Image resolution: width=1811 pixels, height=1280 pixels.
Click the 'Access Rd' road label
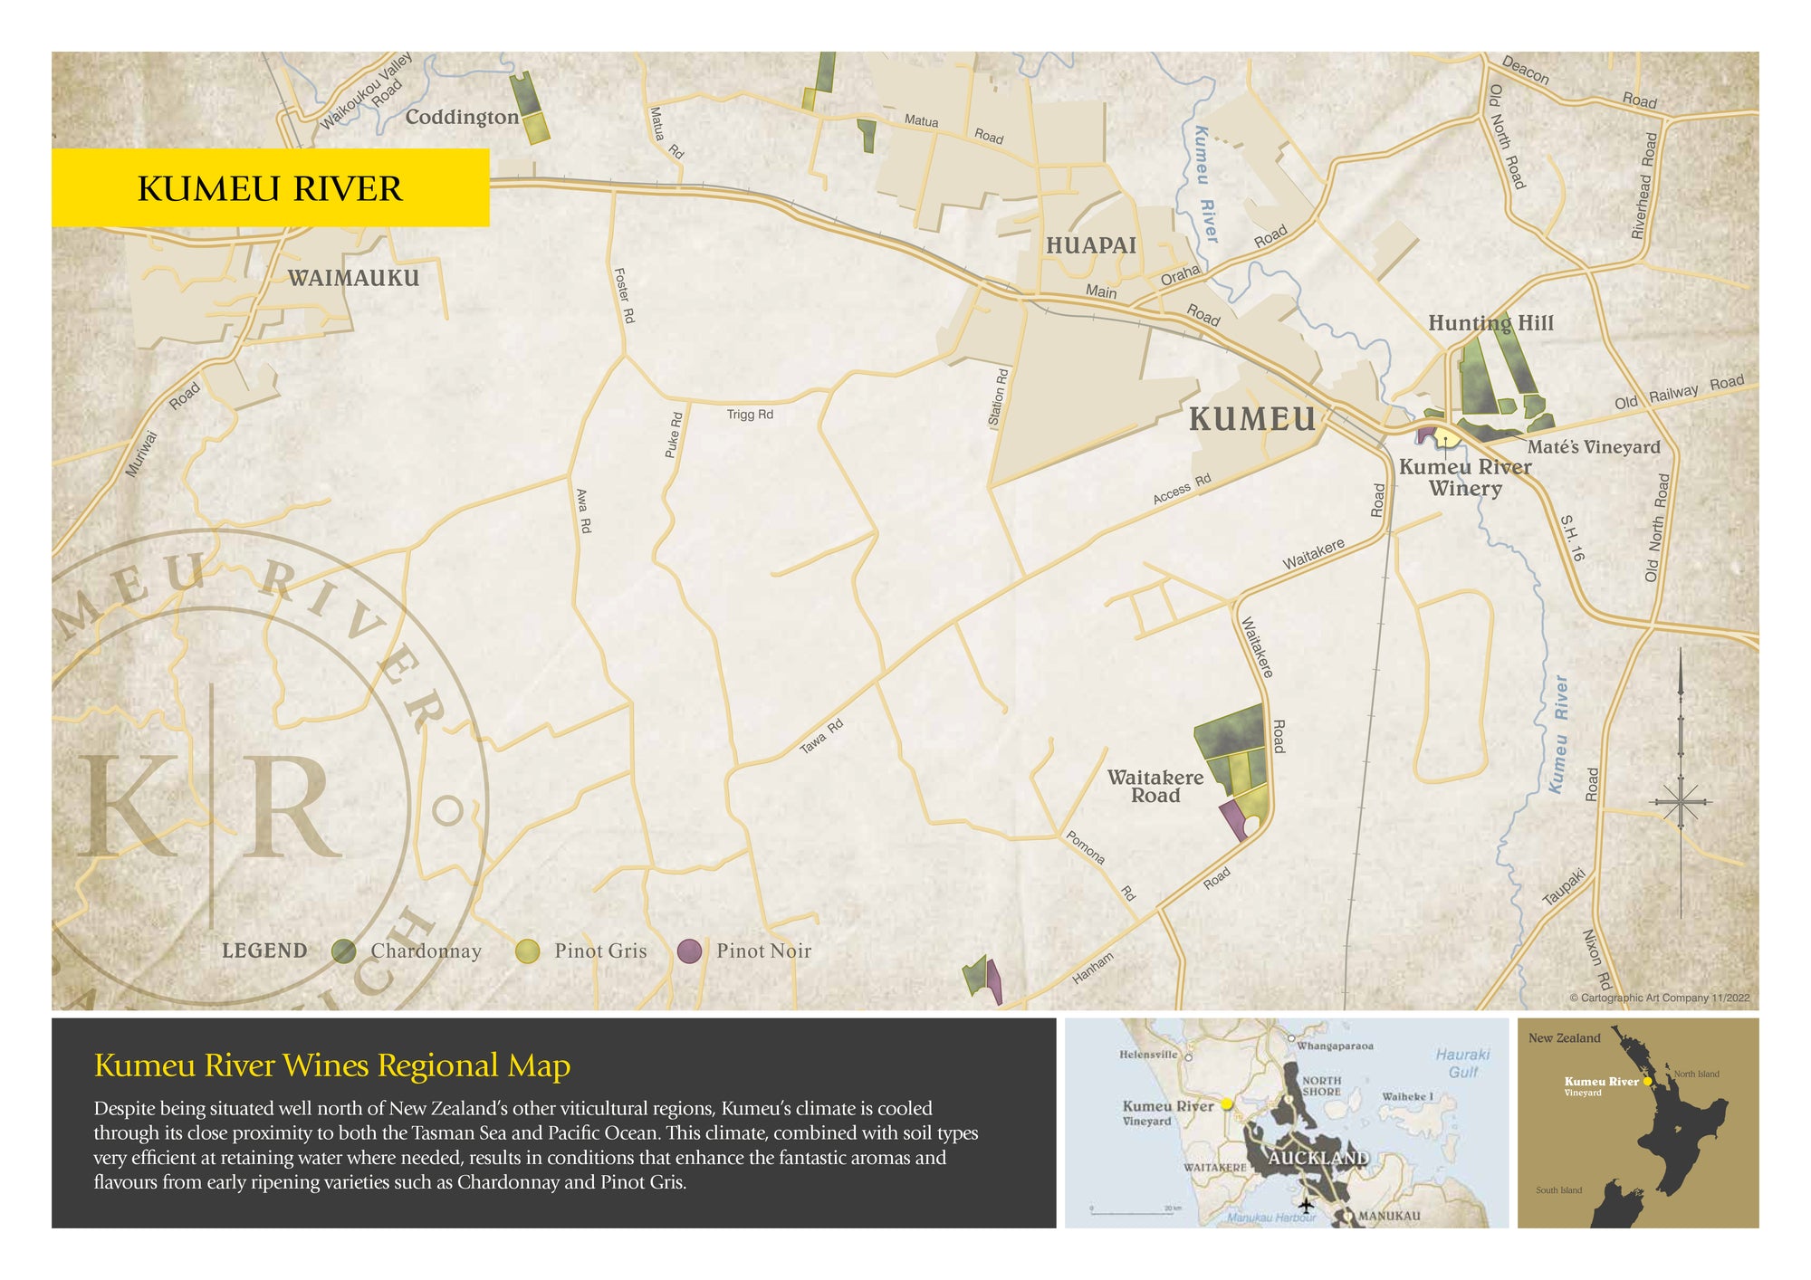[1182, 490]
